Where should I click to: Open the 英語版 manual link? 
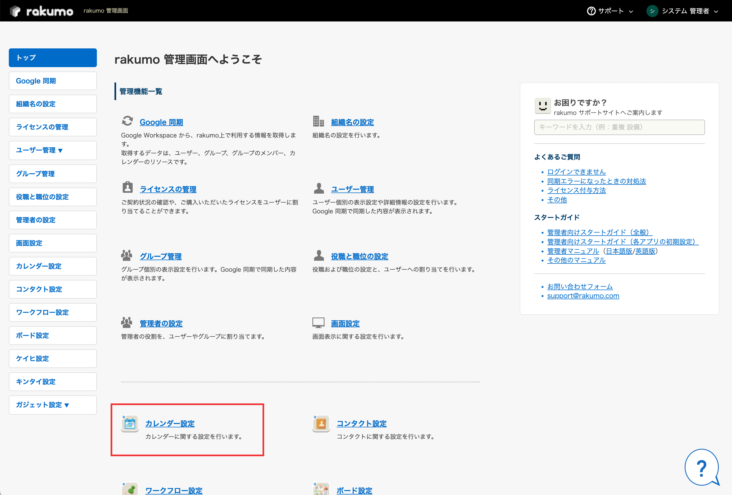click(645, 251)
